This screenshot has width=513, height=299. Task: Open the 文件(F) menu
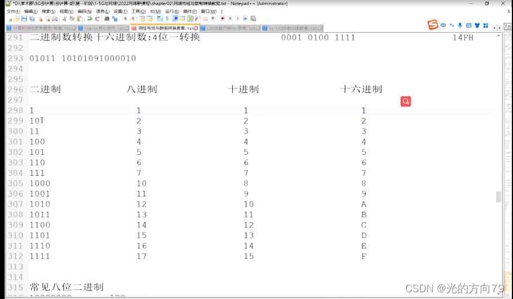click(x=14, y=11)
